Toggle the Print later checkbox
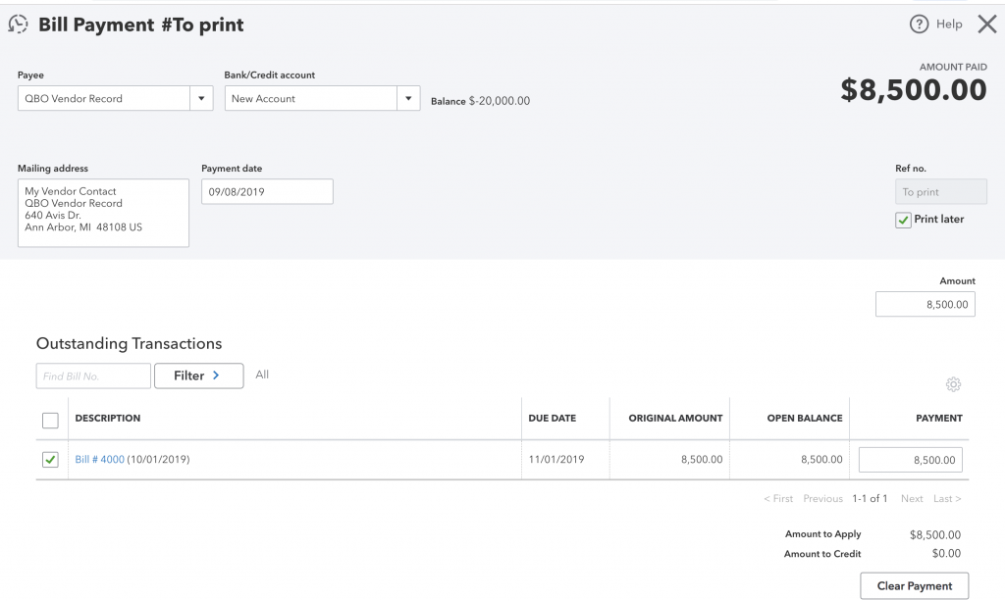Viewport: 1005px width, 601px height. 904,221
